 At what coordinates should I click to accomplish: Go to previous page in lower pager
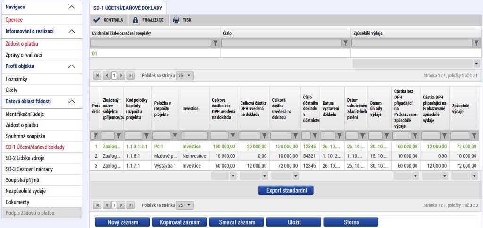(x=107, y=205)
